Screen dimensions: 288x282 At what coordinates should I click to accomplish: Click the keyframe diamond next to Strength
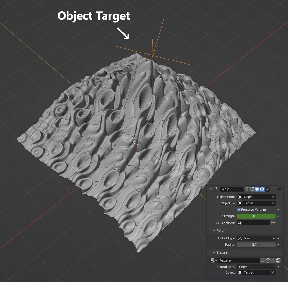pyautogui.click(x=278, y=216)
